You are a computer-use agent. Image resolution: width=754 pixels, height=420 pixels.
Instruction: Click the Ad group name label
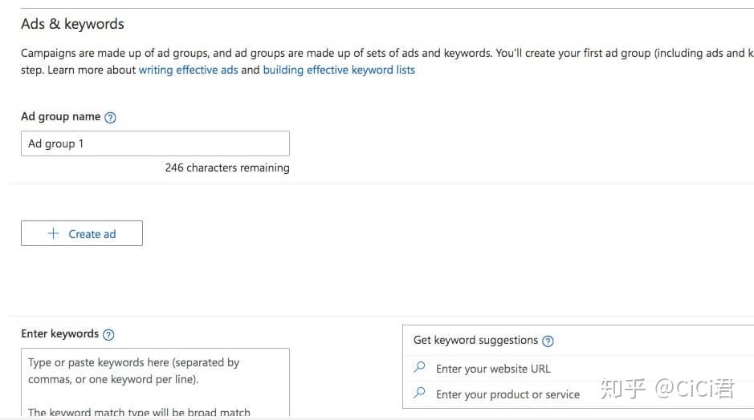[x=61, y=116]
